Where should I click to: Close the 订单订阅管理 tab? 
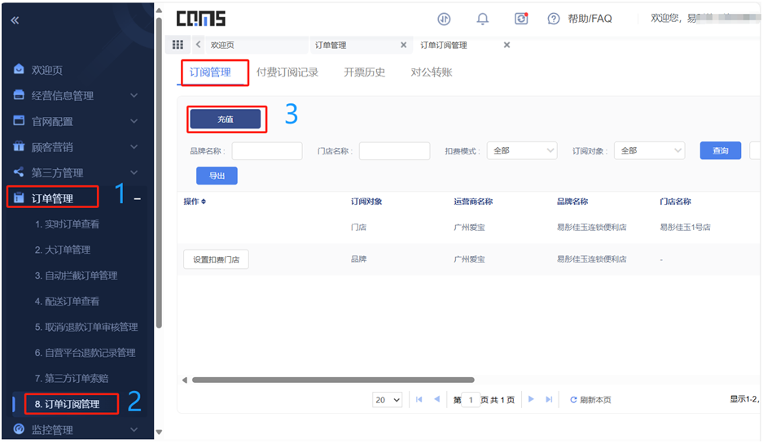(x=506, y=45)
